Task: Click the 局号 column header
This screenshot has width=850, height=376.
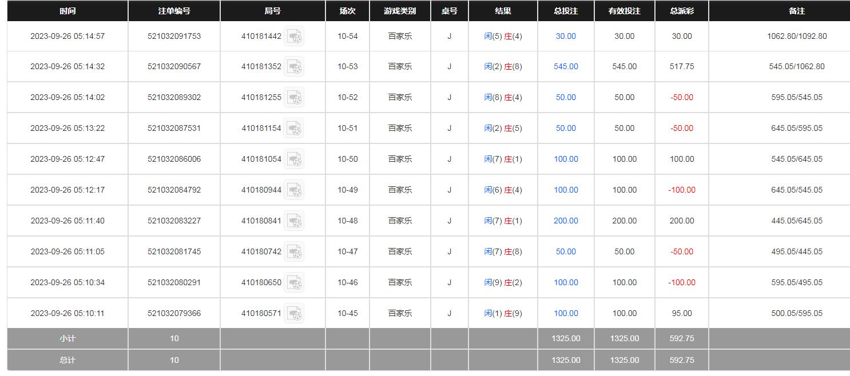Action: [273, 11]
